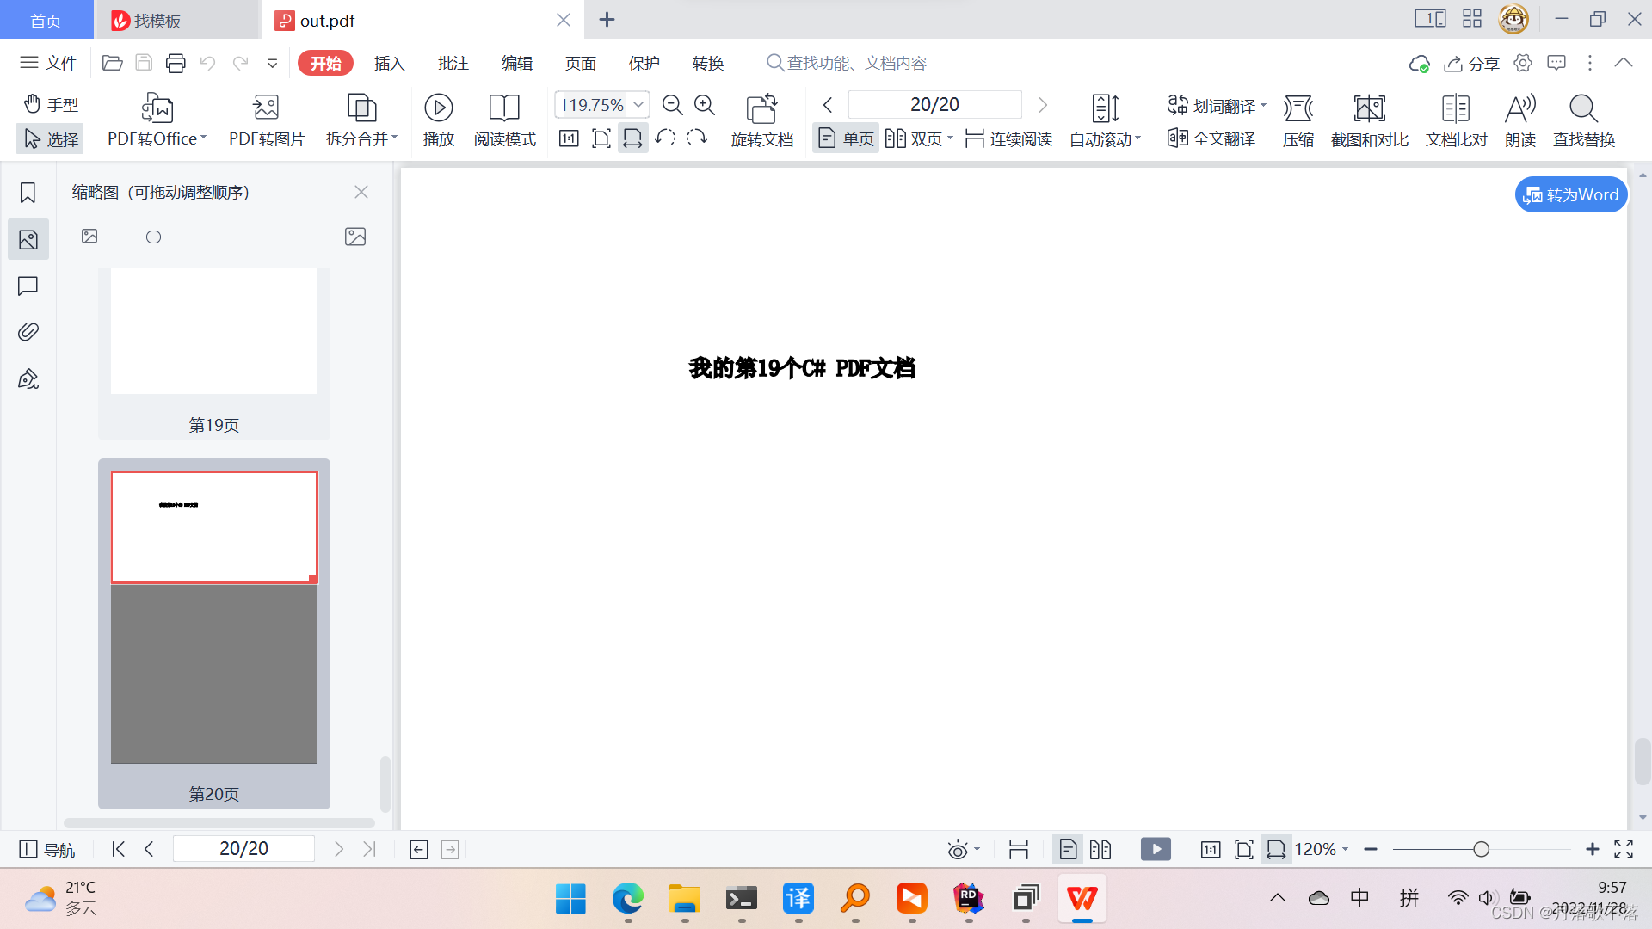
Task: Switch to the 保护 tab
Action: coord(644,63)
